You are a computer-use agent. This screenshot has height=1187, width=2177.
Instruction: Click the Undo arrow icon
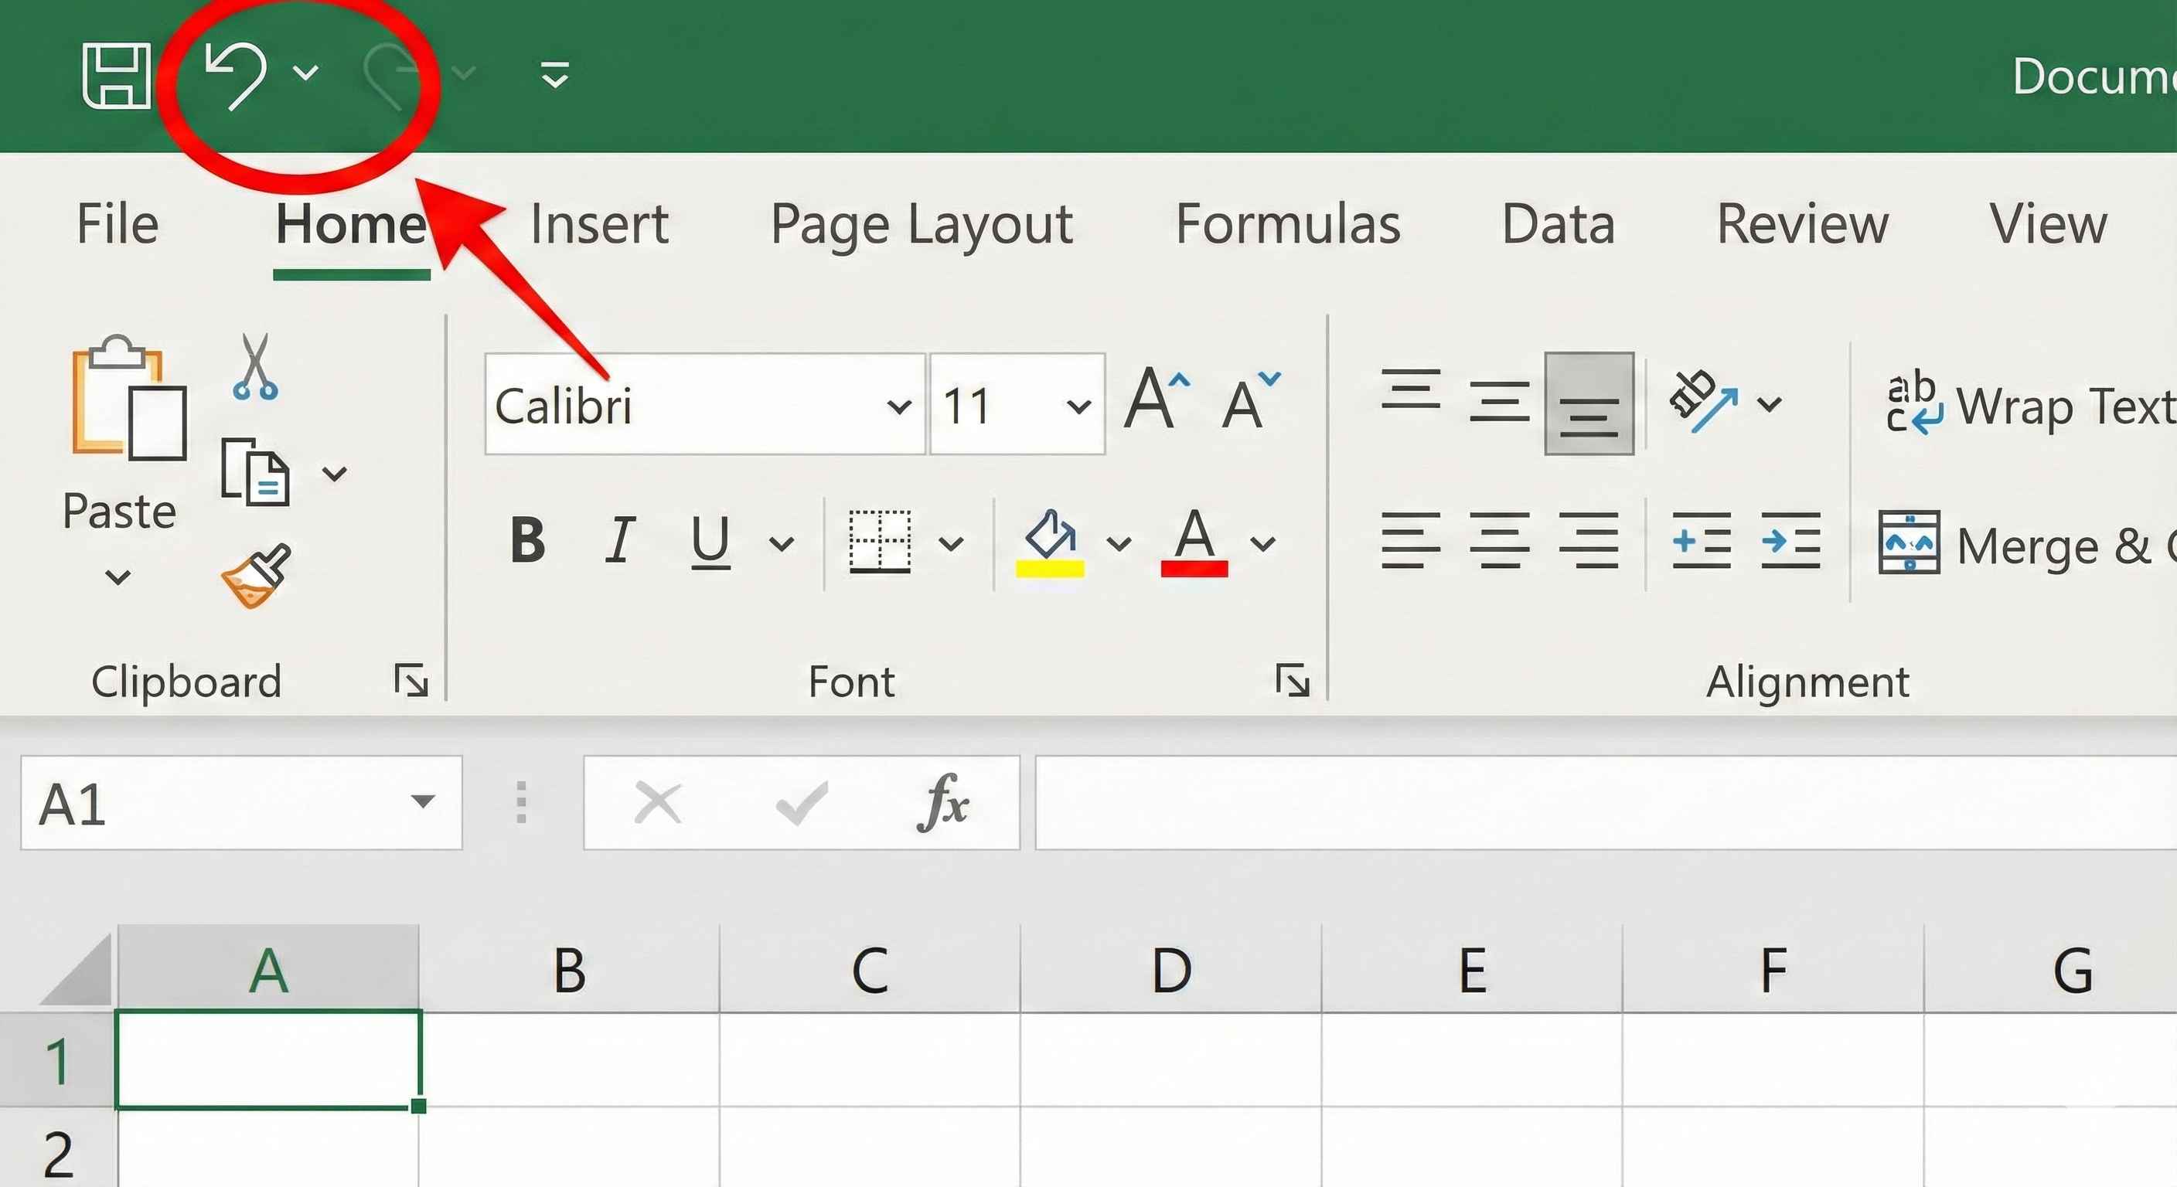(236, 76)
